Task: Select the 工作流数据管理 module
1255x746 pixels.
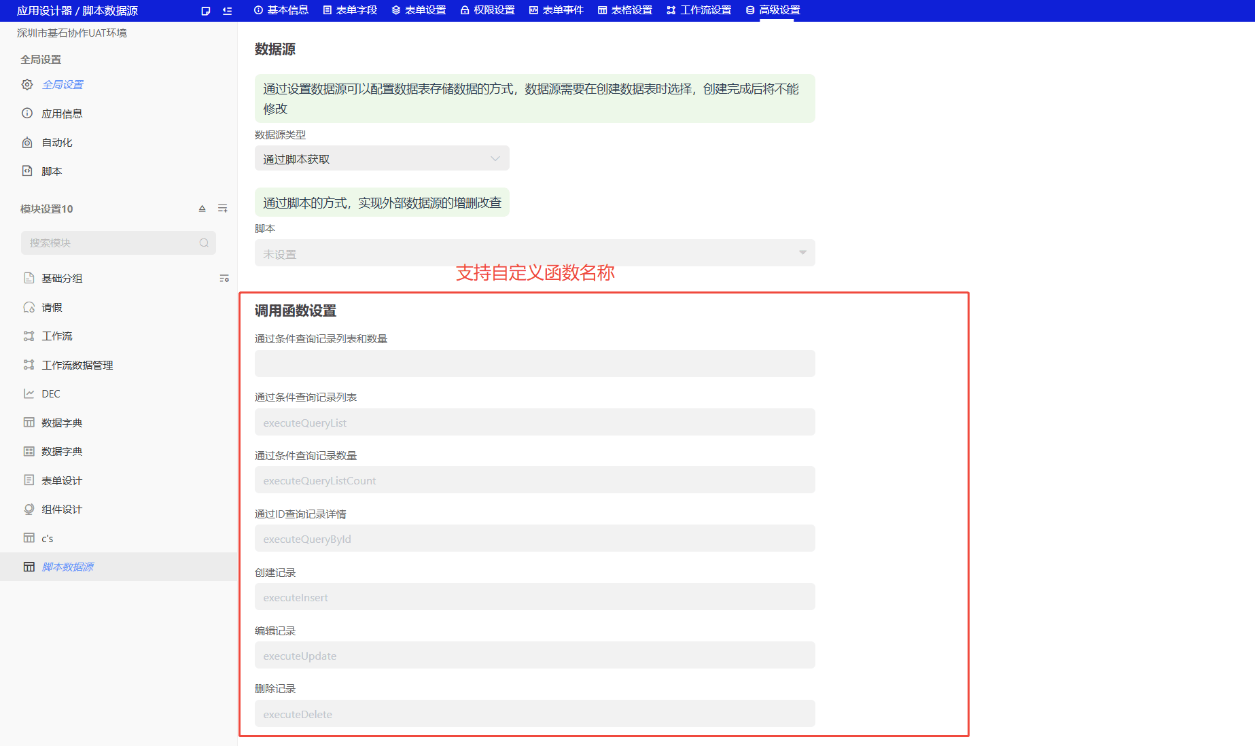Action: [x=77, y=366]
